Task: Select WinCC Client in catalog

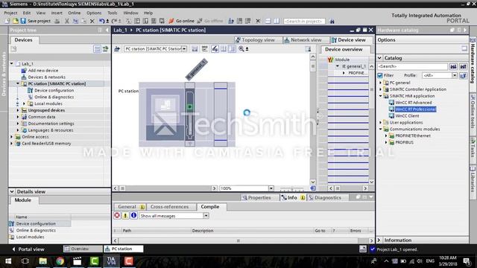Action: 407,116
